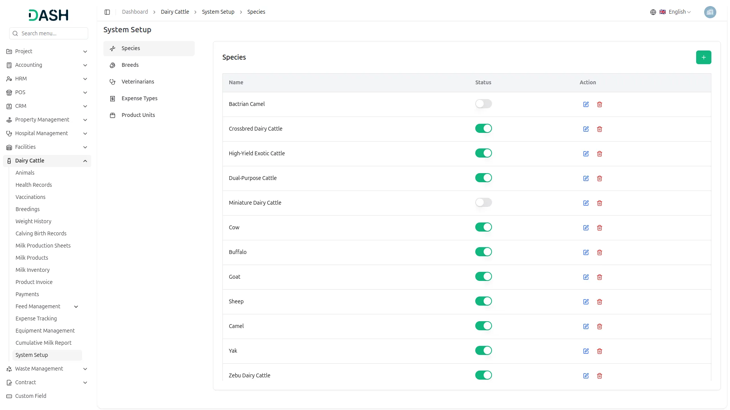Open the Product Units setup tab
This screenshot has height=410, width=730.
pyautogui.click(x=149, y=115)
